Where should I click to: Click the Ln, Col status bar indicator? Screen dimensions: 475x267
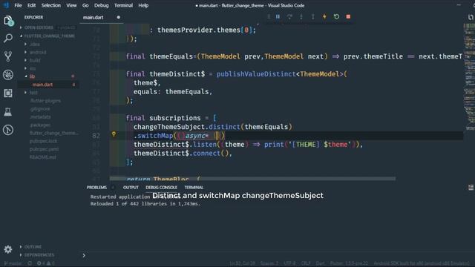243,263
